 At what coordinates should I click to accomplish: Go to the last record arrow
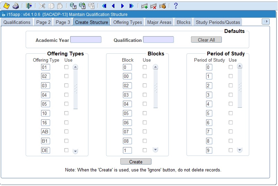tap(131, 6)
